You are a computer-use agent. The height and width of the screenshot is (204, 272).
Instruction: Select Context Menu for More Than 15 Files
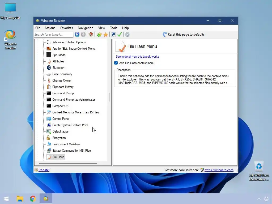point(76,112)
